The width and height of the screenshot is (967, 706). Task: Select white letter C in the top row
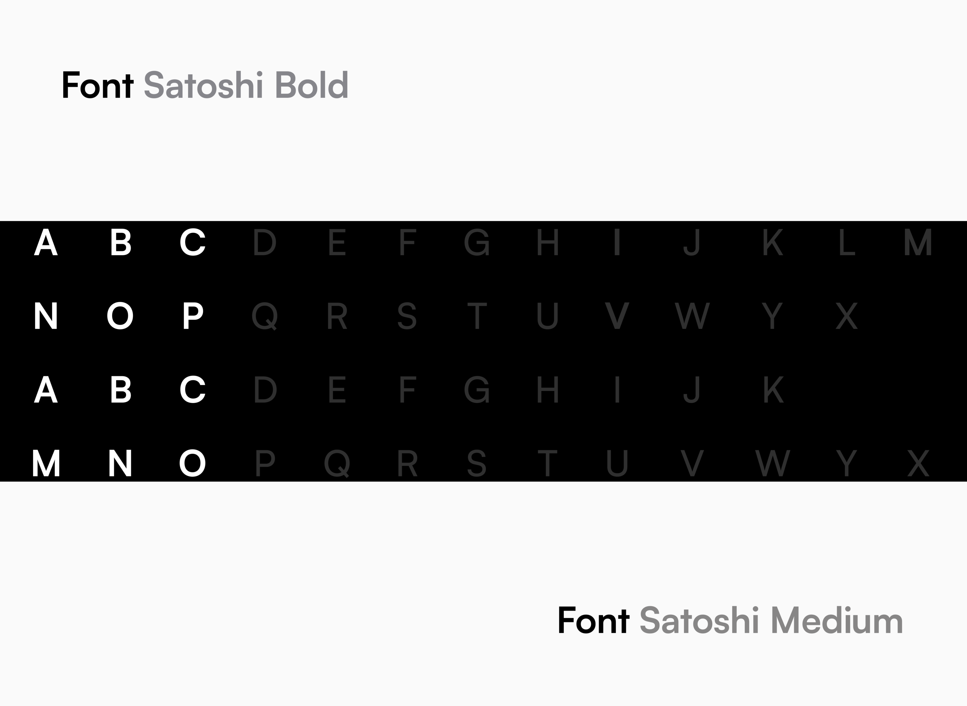click(x=193, y=242)
